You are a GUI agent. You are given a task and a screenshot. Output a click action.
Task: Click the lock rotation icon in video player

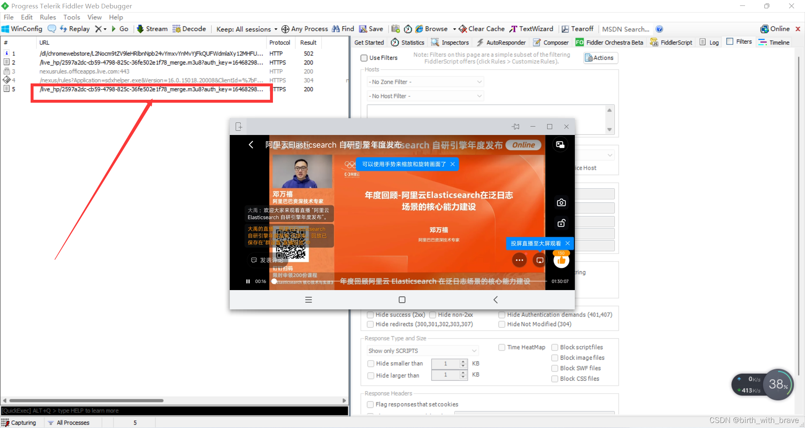pyautogui.click(x=561, y=223)
